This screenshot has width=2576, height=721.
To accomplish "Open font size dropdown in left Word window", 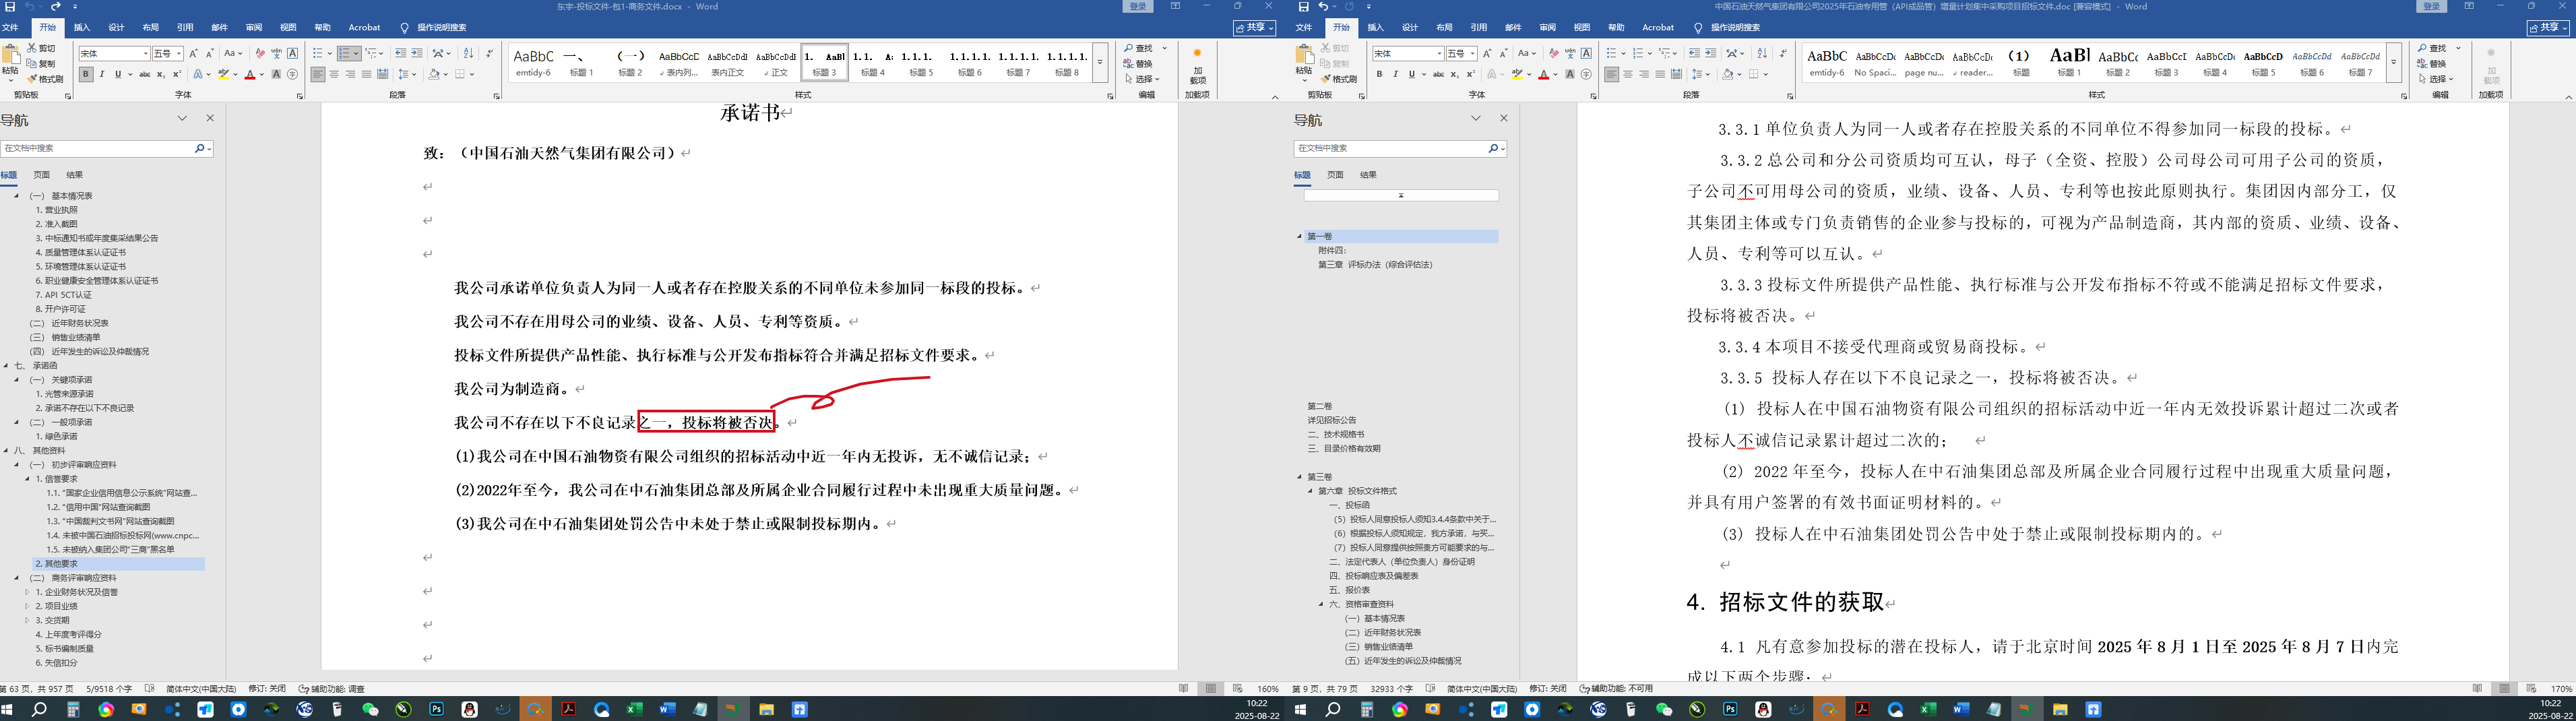I will coord(180,54).
